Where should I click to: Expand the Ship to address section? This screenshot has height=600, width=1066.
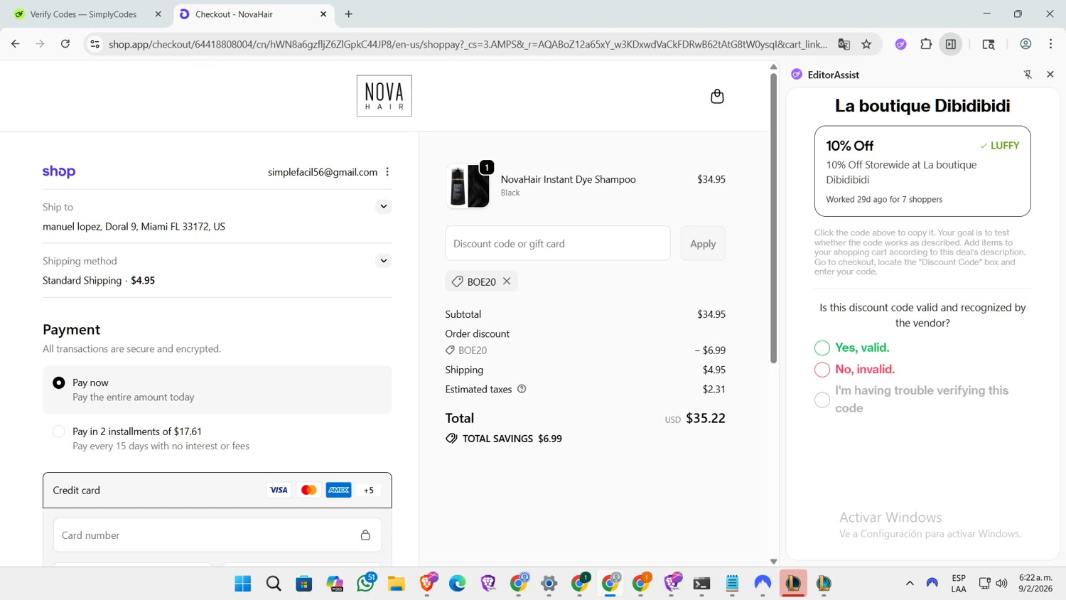(x=384, y=207)
